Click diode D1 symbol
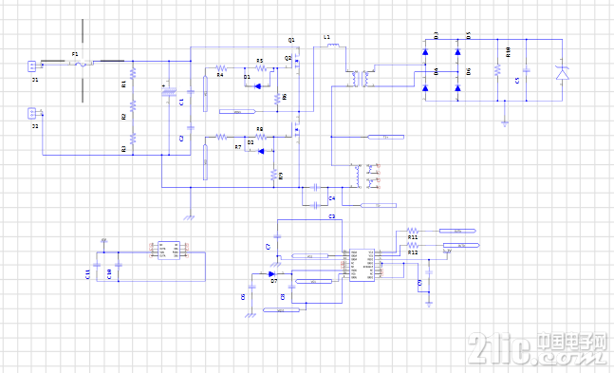 point(258,85)
